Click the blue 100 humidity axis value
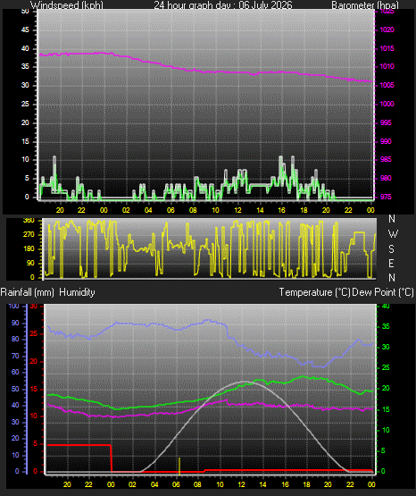The width and height of the screenshot is (416, 496). coord(13,306)
